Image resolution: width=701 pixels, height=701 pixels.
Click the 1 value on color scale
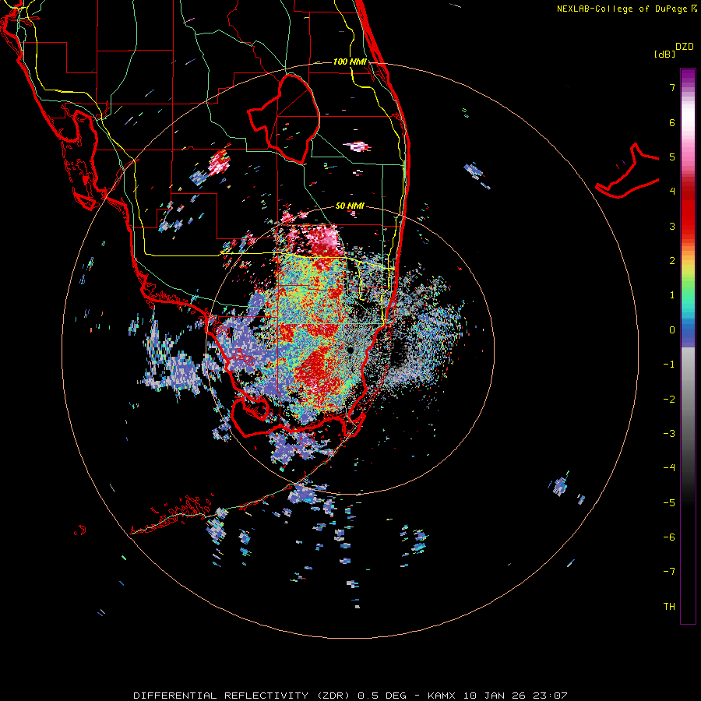[x=672, y=295]
